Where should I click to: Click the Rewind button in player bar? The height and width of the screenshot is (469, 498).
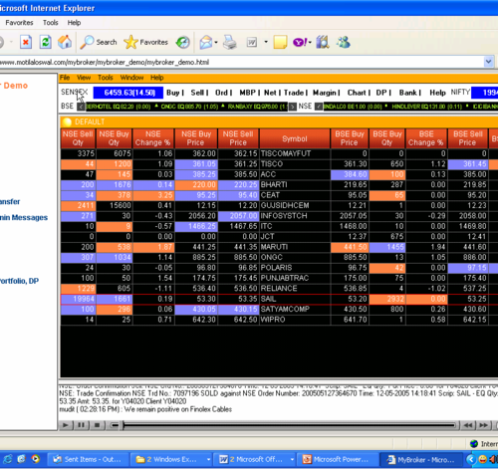pyautogui.click(x=468, y=425)
